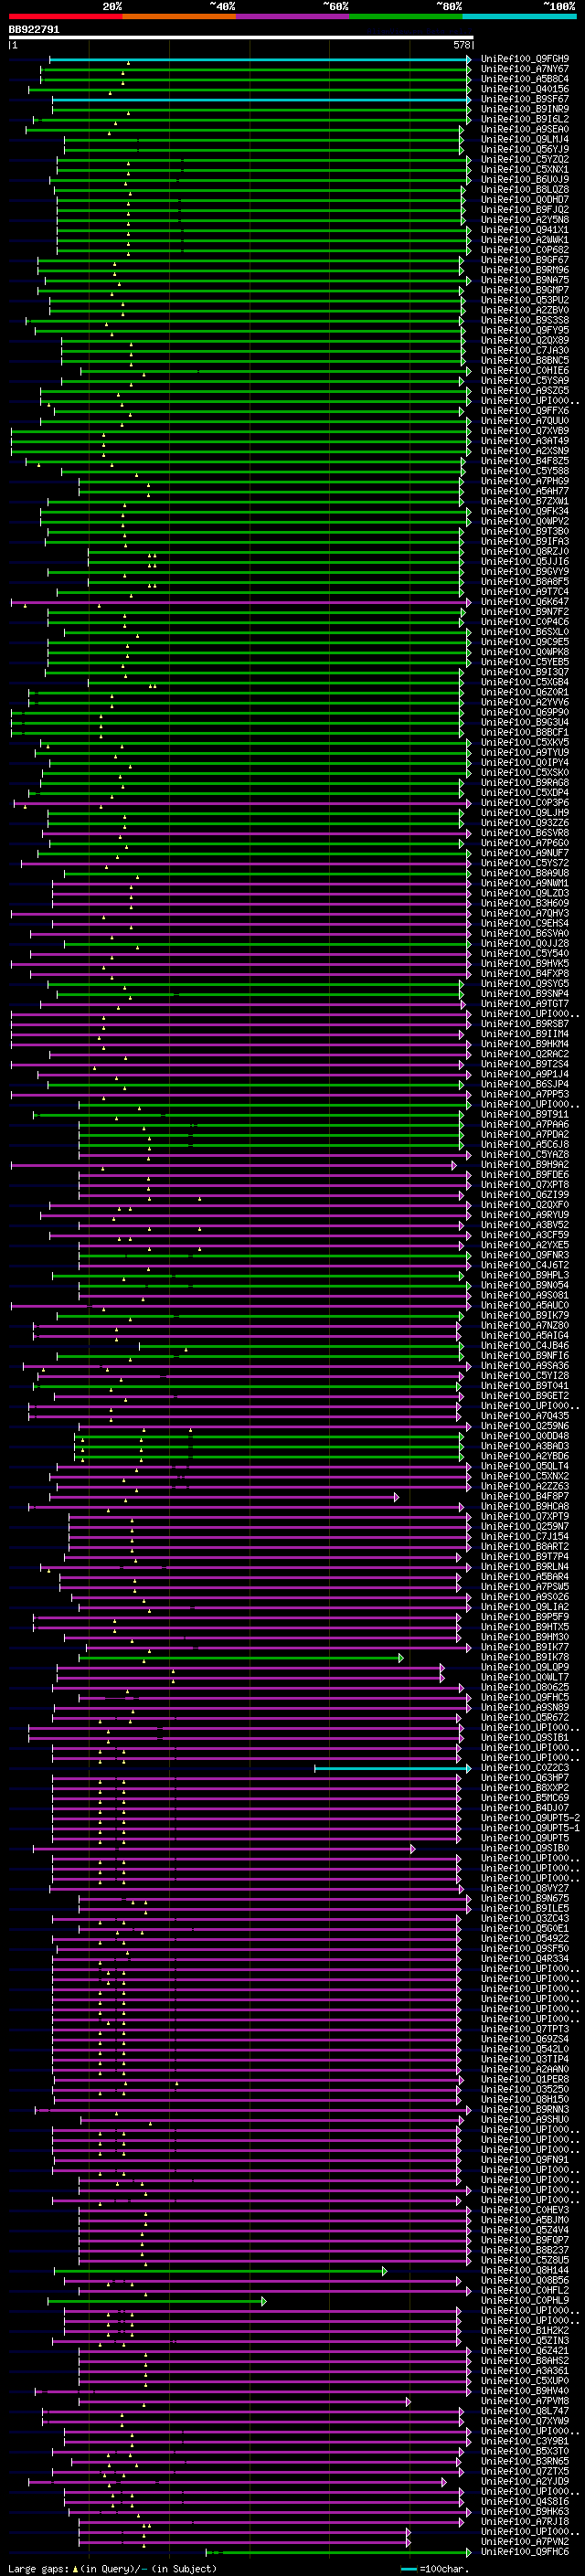Select the UniRef100_B9FJQ2 label
Viewport: 585px width, 2576px height.
[x=524, y=209]
